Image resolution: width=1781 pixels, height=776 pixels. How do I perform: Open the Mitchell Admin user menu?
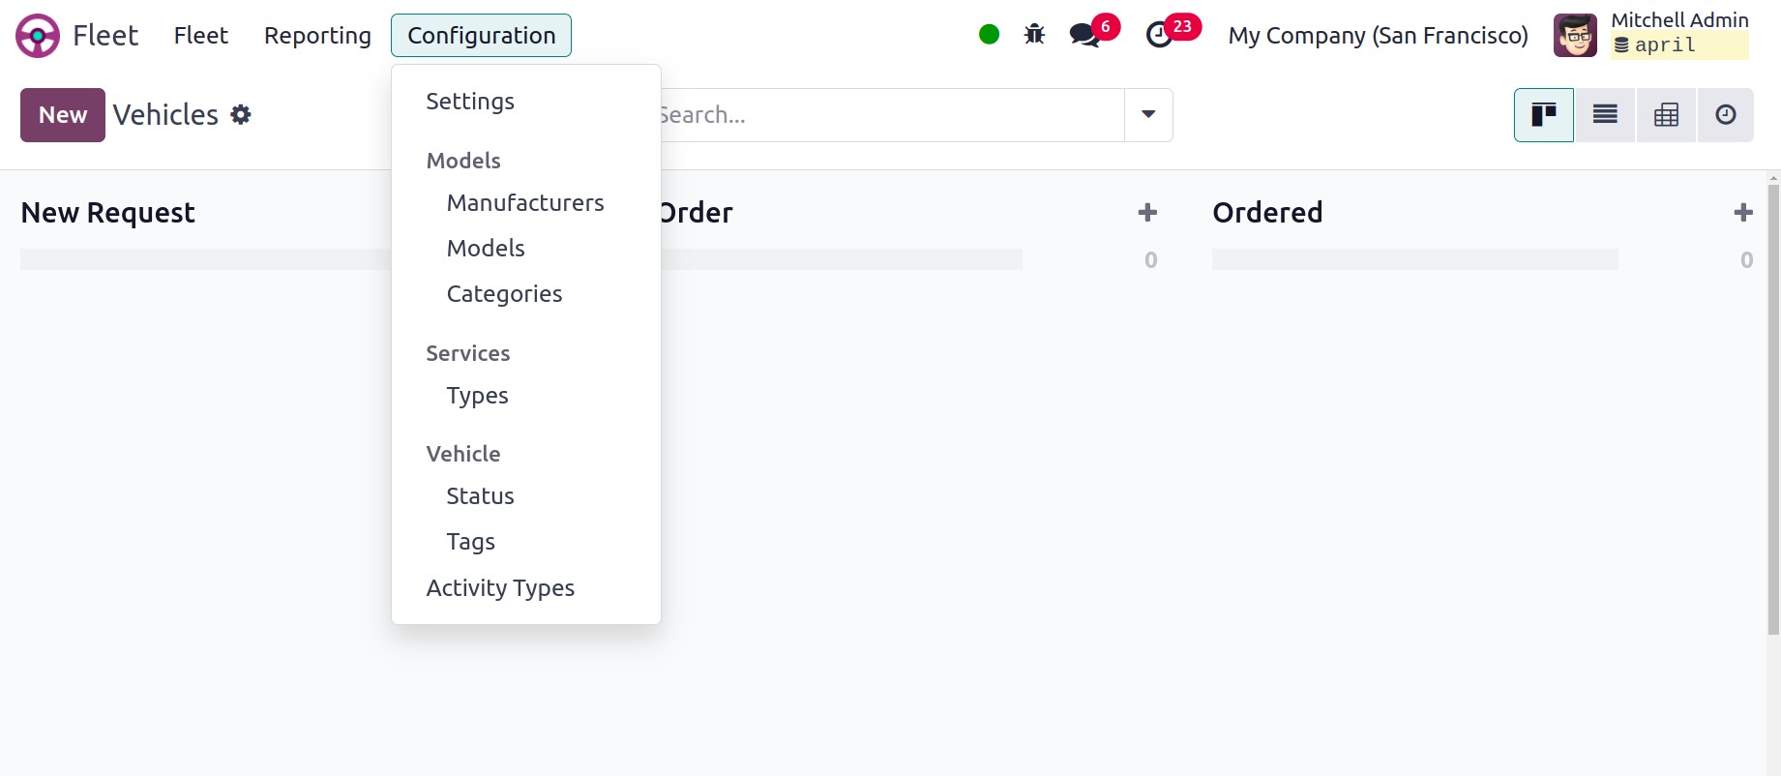(1651, 35)
